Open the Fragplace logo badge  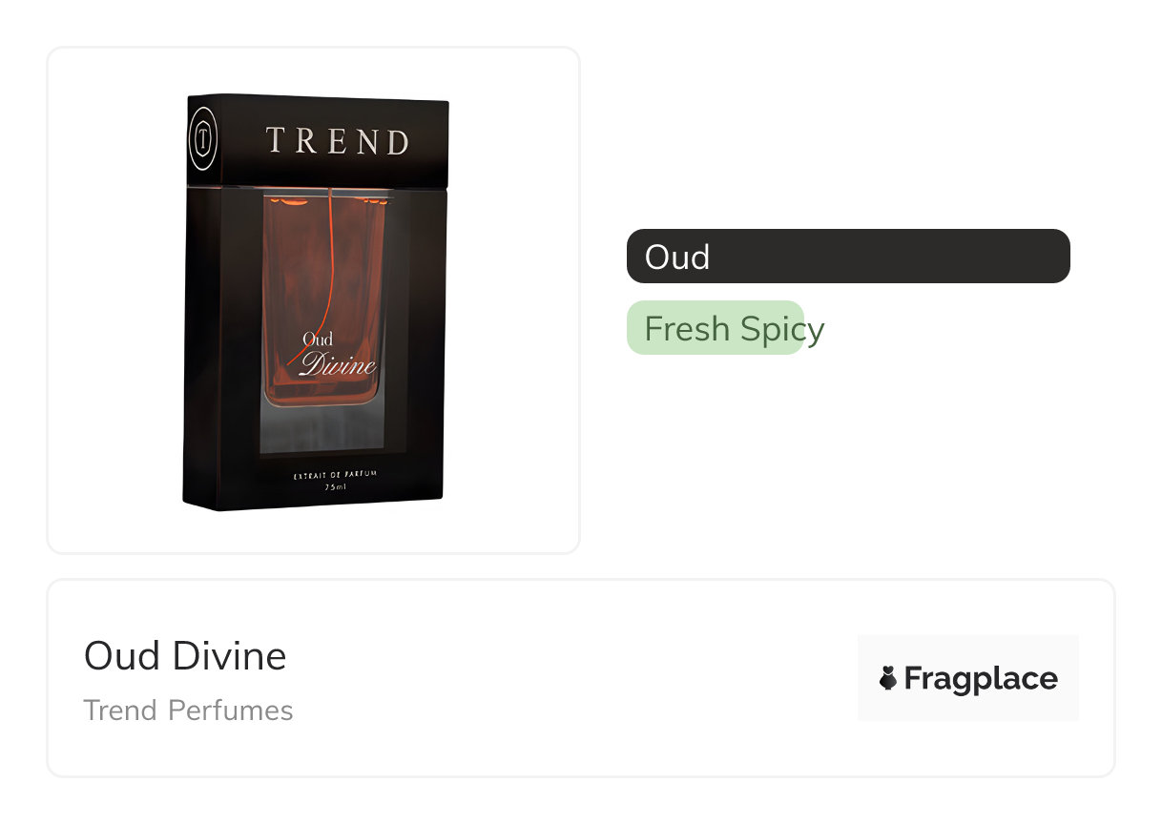point(967,678)
